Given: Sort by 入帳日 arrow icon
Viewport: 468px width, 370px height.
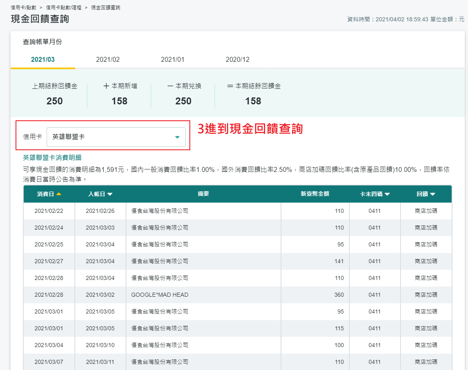Looking at the screenshot, I should 110,194.
